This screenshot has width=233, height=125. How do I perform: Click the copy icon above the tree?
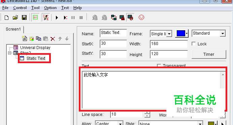[x=39, y=39]
